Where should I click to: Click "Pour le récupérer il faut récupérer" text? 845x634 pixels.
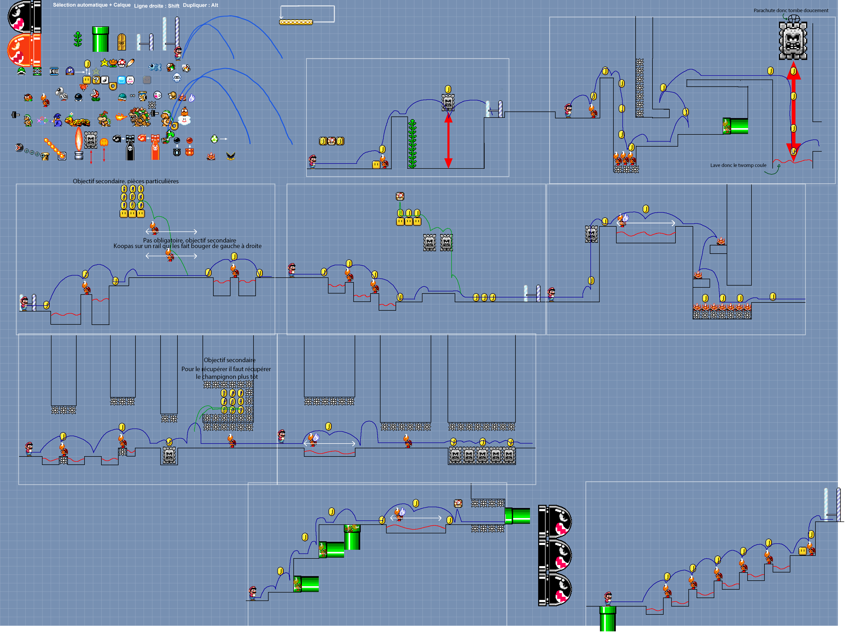click(226, 369)
